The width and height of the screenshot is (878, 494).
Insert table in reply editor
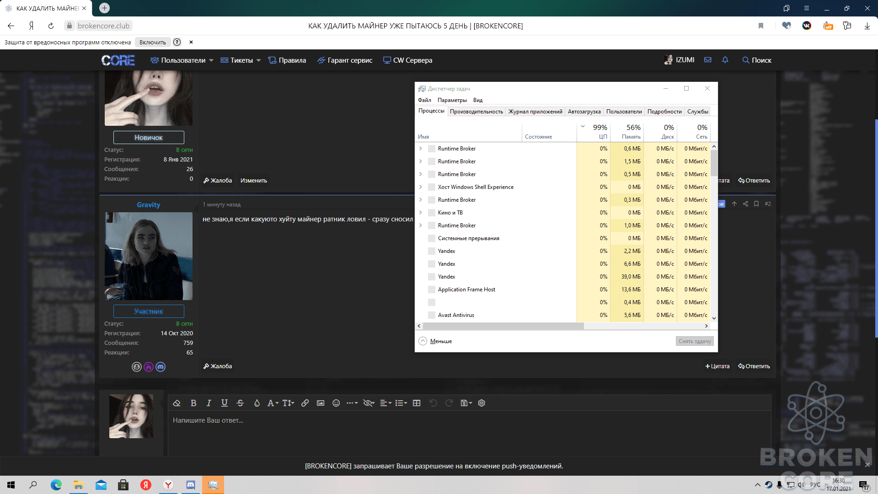(417, 403)
